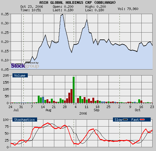The image size is (156, 151).
Task: Click the 75 stochastics axis label
Action: pyautogui.click(x=7, y=127)
